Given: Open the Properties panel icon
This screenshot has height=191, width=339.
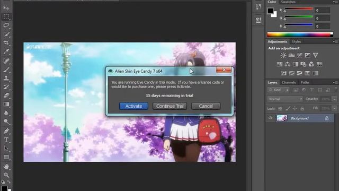Looking at the screenshot, I should pos(258,20).
